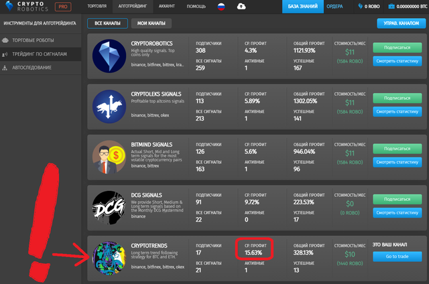Click the 9.72% average profit value
This screenshot has width=429, height=284.
(252, 202)
